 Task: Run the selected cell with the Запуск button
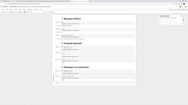pos(21,12)
